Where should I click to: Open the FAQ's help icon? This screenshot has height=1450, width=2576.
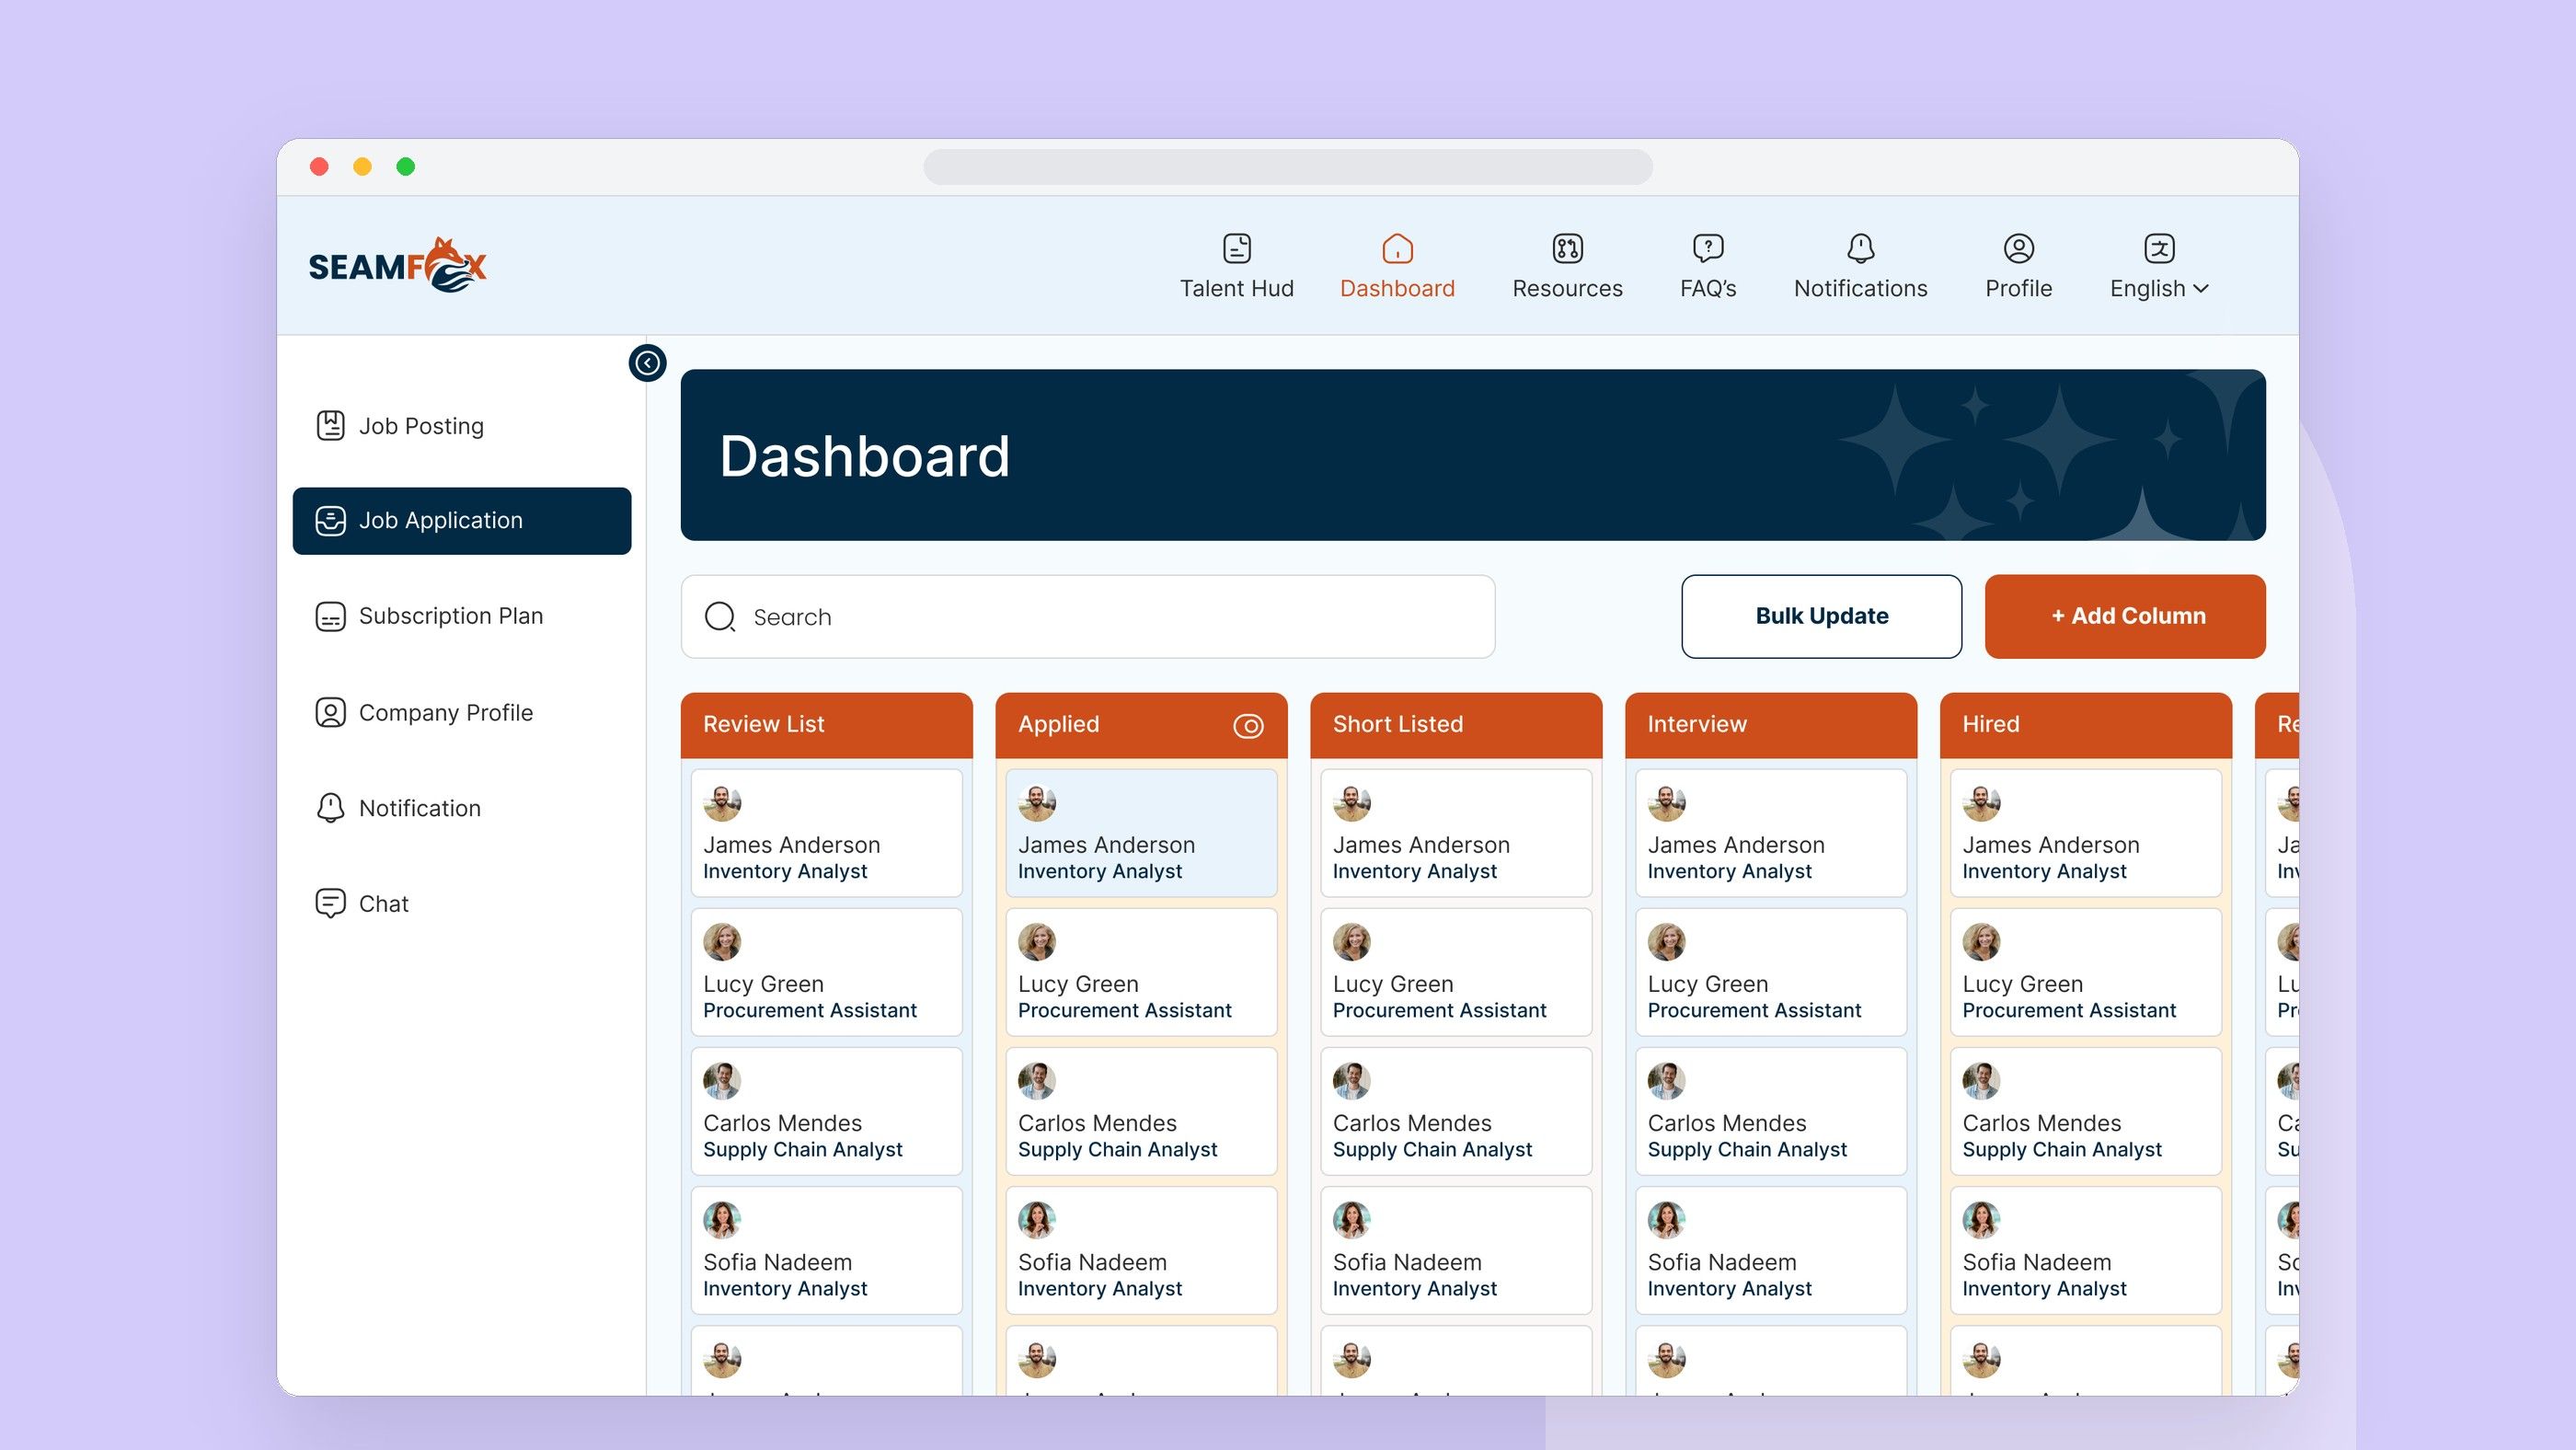tap(1708, 248)
